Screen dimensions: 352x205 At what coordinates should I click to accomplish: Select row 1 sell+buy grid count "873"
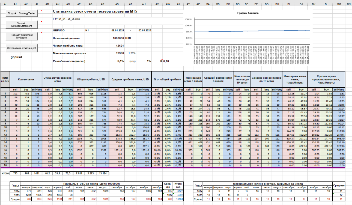point(37,93)
